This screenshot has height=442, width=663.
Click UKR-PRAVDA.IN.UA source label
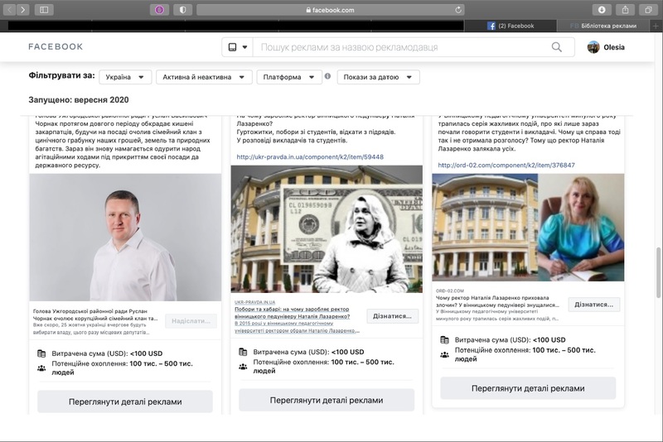pyautogui.click(x=255, y=302)
